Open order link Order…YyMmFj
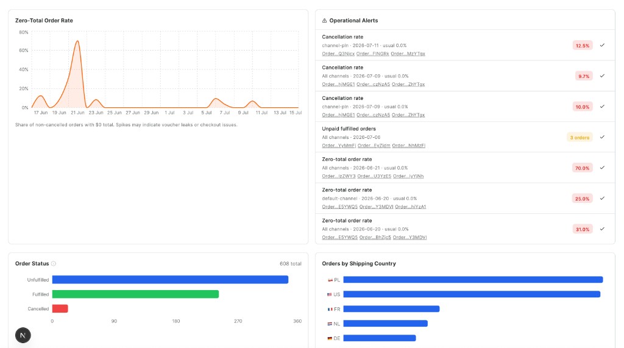The width and height of the screenshot is (624, 348). [x=339, y=146]
